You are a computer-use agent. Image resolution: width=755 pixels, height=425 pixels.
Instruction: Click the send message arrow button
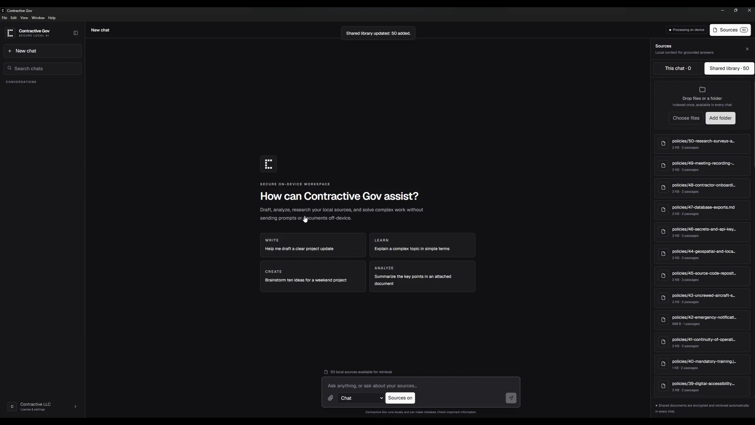511,398
